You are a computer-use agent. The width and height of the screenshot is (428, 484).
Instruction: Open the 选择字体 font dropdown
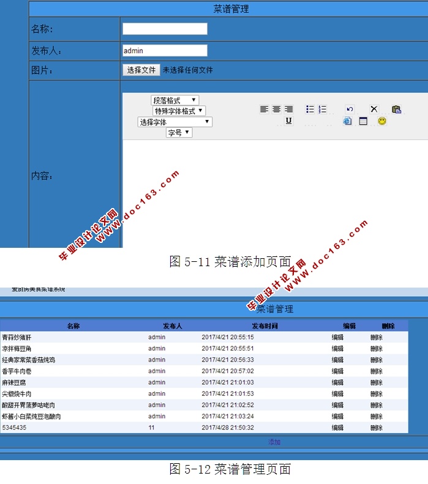tap(175, 122)
